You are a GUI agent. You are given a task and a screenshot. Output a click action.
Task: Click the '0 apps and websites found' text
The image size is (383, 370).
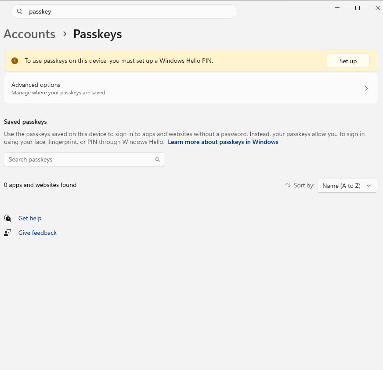pyautogui.click(x=40, y=185)
